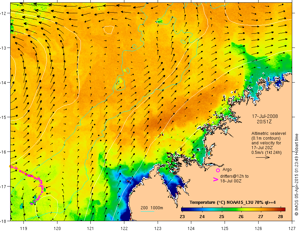299x231 pixels.
Task: Click the color bar tick label '28'
Action: 280,216
